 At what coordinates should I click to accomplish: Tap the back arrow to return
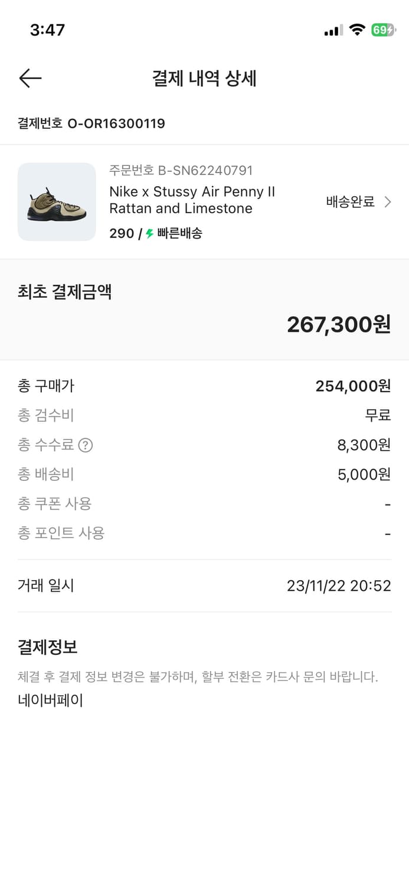click(30, 78)
